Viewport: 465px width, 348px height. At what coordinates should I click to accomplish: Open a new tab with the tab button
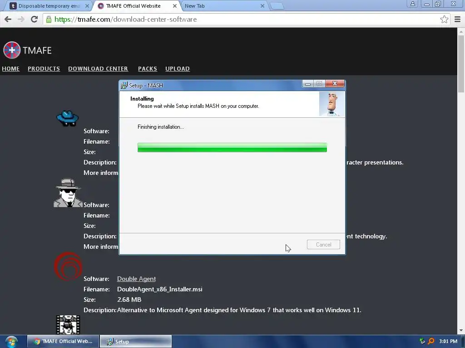tap(277, 6)
